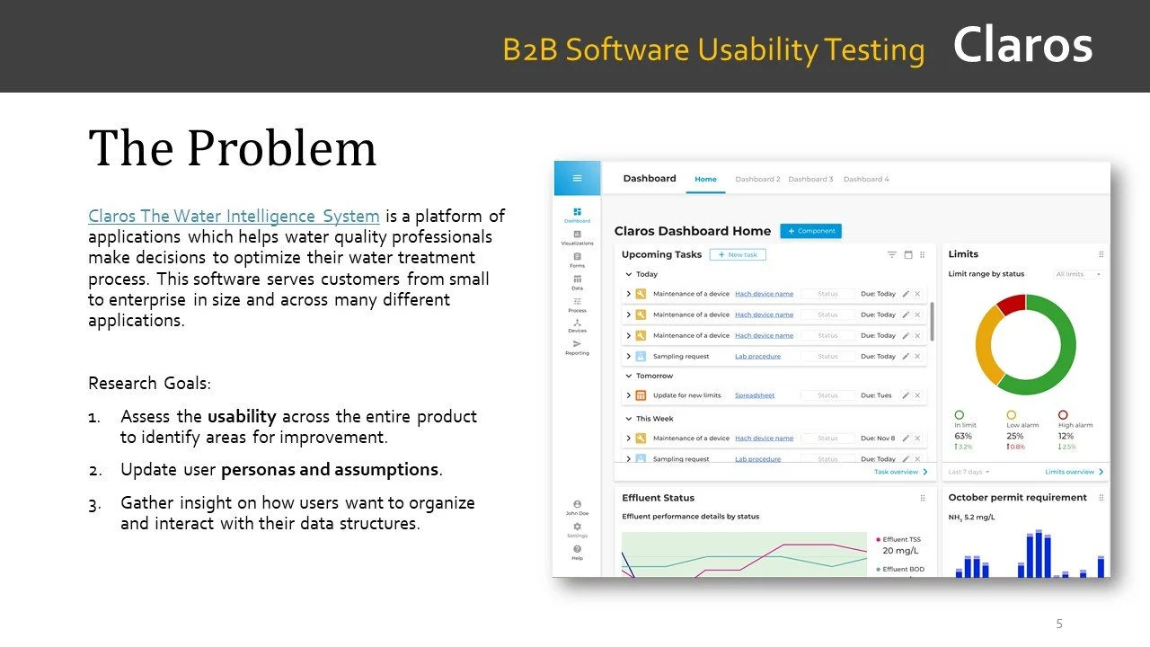Open the John Doe user profile icon
This screenshot has width=1150, height=647.
click(577, 504)
